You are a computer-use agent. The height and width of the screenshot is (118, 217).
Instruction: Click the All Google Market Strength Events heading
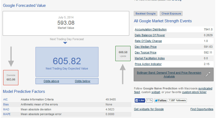(163, 21)
